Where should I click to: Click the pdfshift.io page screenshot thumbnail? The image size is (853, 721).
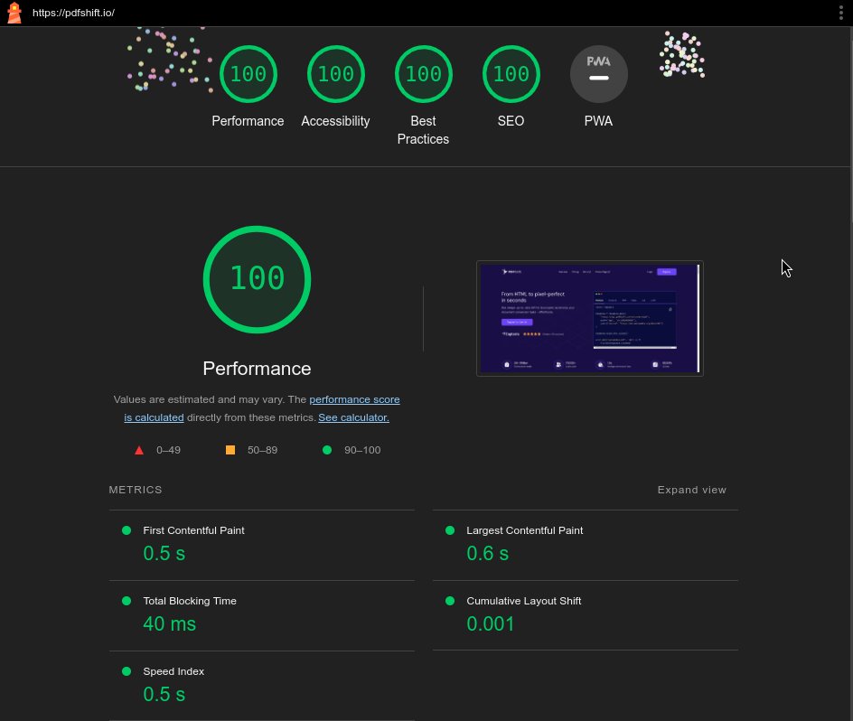click(x=590, y=318)
